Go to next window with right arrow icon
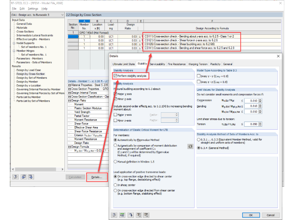This screenshot has height=220, width=294. [31, 177]
